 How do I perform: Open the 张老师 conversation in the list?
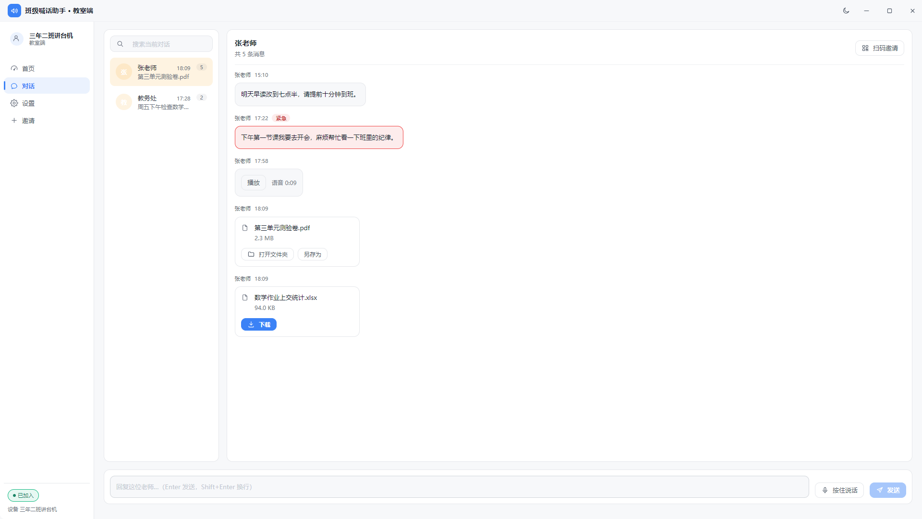tap(161, 72)
